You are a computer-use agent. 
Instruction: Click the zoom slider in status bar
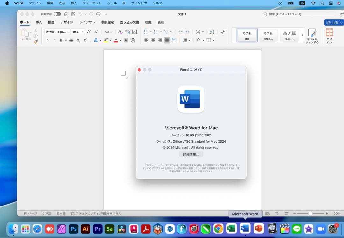point(310,213)
